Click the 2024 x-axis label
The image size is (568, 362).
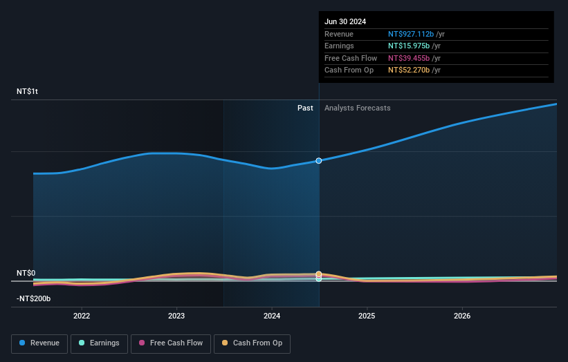272,316
